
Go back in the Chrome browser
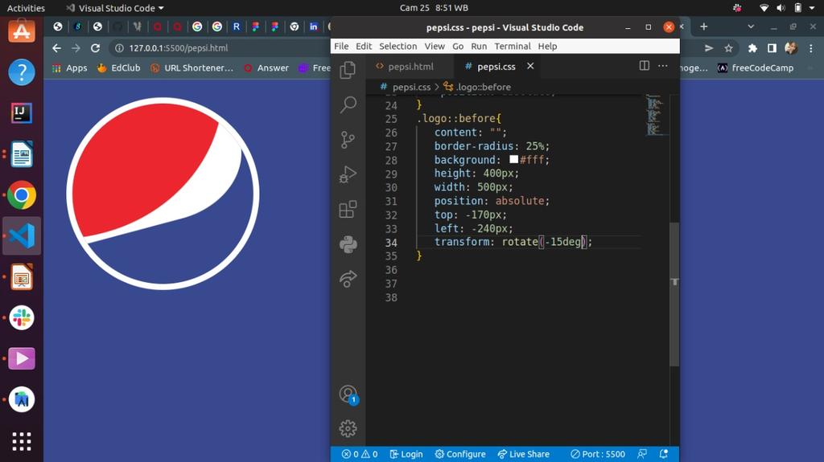tap(57, 47)
